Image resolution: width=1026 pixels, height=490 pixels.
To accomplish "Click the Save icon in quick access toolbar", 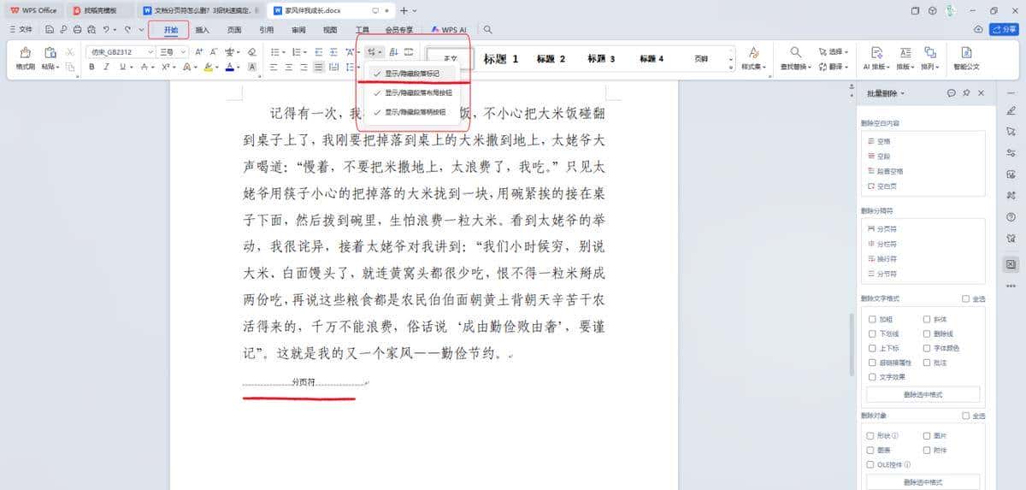I will coord(51,29).
